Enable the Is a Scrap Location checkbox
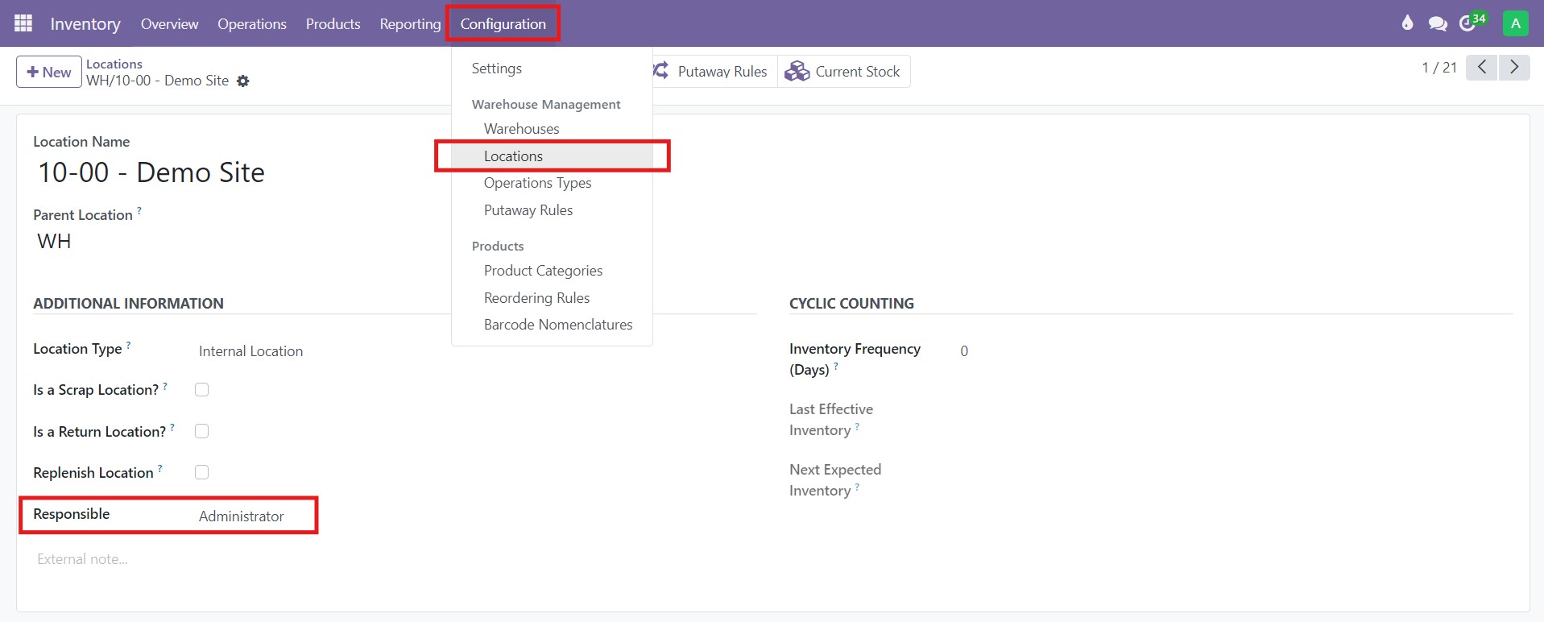The height and width of the screenshot is (622, 1544). [x=202, y=390]
